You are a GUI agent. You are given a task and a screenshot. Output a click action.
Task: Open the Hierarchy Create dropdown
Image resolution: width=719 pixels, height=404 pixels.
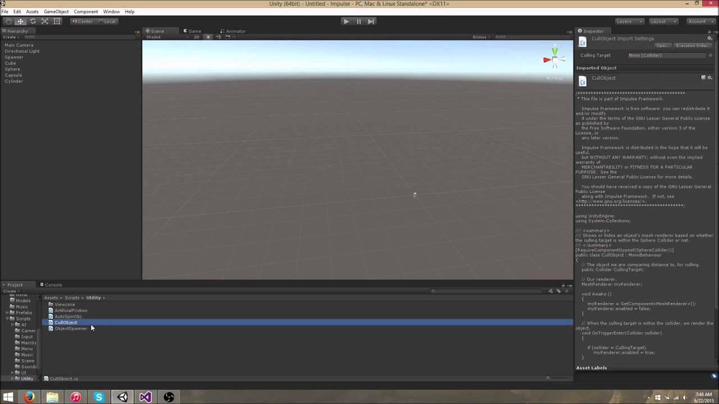(x=10, y=37)
